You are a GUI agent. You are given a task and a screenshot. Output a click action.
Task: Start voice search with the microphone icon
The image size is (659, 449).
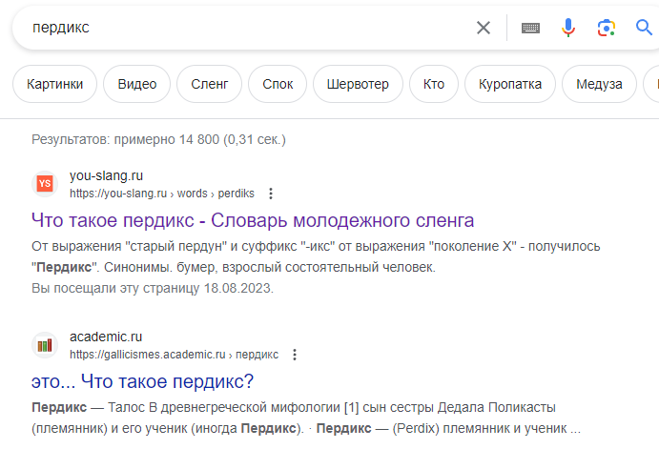pyautogui.click(x=568, y=28)
